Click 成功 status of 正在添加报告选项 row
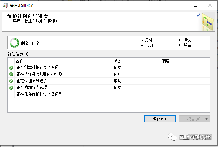 pyautogui.click(x=118, y=88)
